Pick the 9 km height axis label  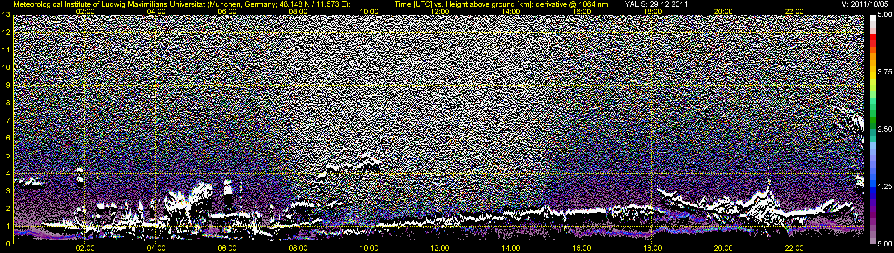[8, 85]
